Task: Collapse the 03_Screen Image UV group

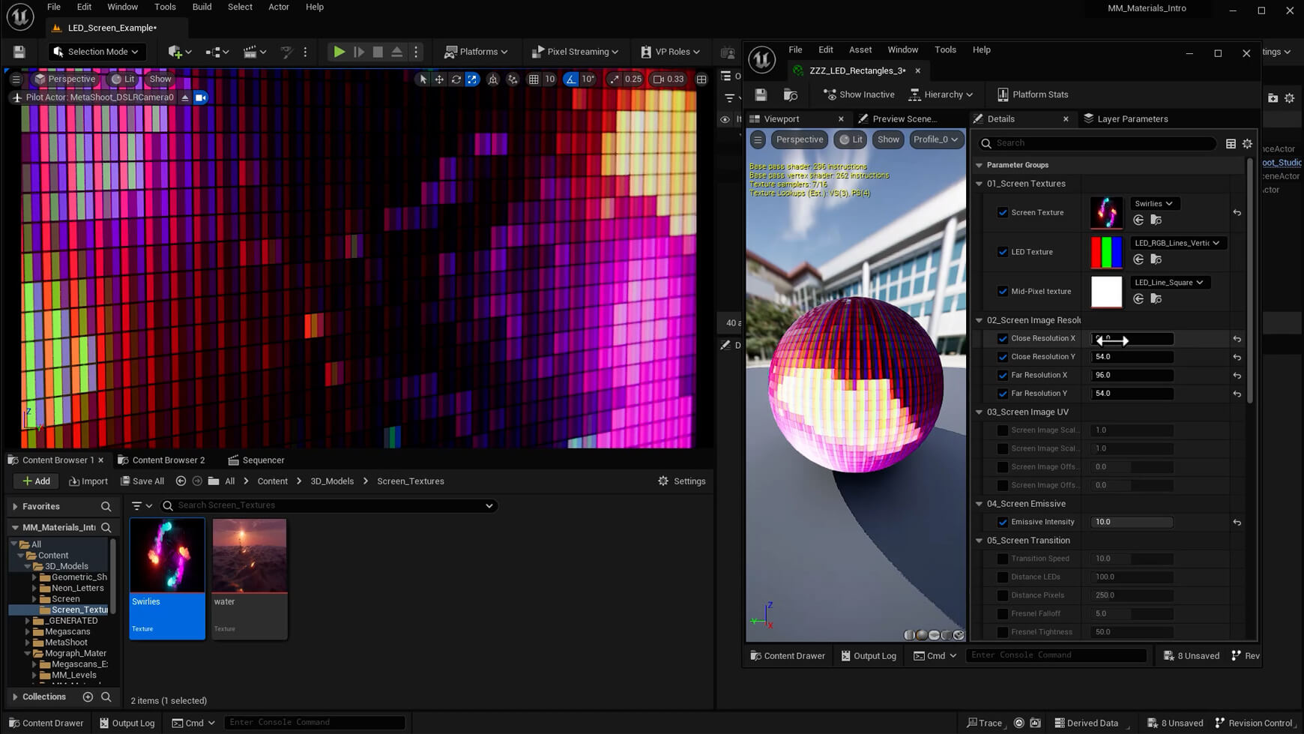Action: point(979,412)
